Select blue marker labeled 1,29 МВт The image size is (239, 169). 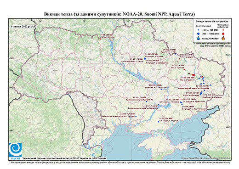pos(136,116)
